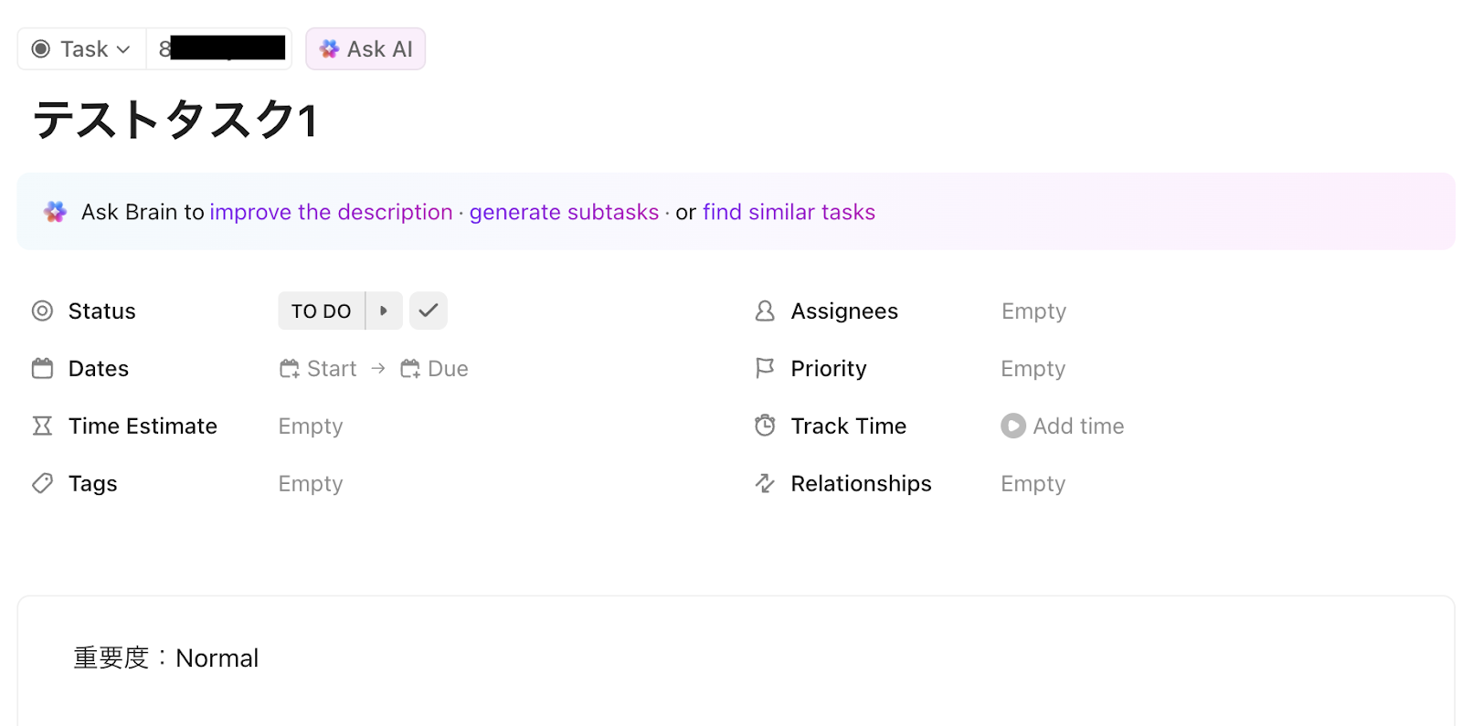Open the Priority Empty field
This screenshot has width=1462, height=726.
pos(1033,369)
